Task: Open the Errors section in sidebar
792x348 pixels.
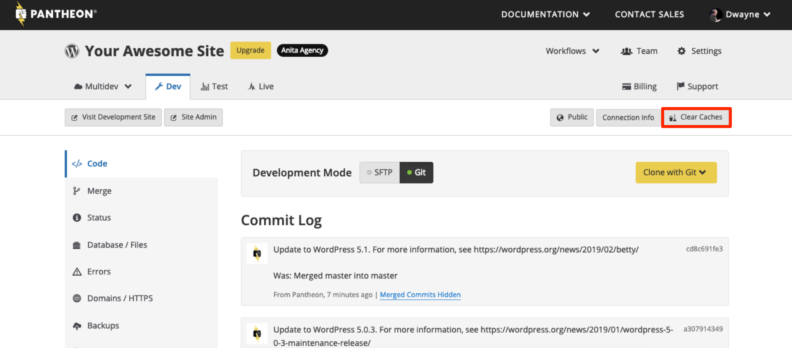Action: pos(98,272)
